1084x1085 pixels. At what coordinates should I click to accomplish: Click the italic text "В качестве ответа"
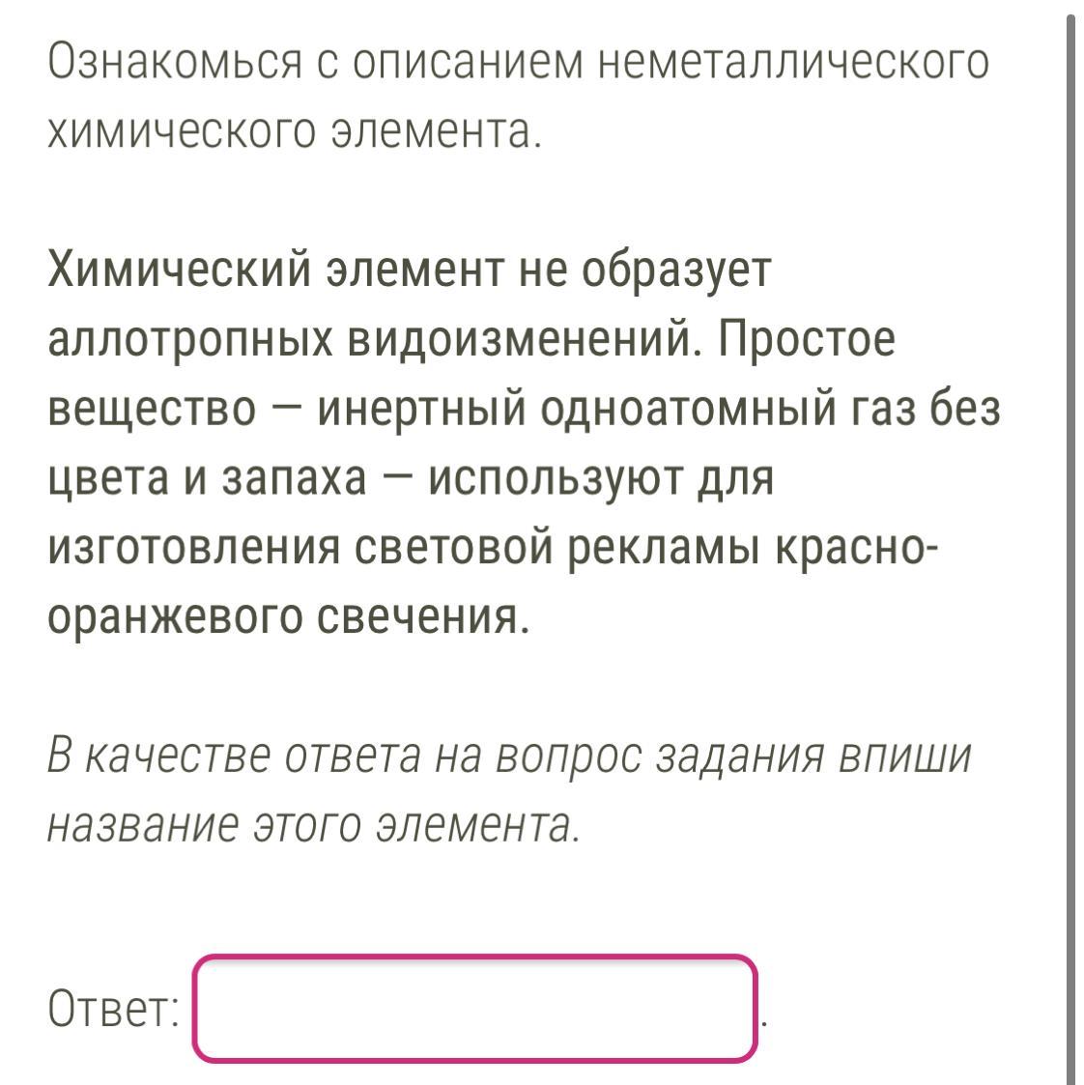pos(234,757)
